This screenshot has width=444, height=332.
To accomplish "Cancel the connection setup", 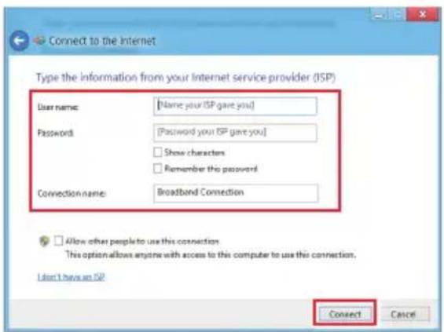I will (x=403, y=314).
